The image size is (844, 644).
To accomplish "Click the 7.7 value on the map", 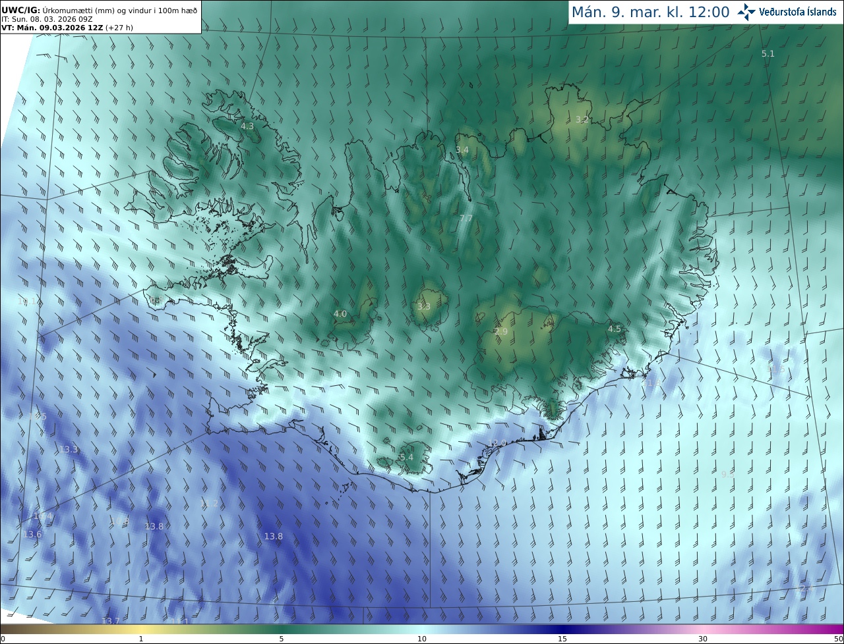I will (466, 219).
